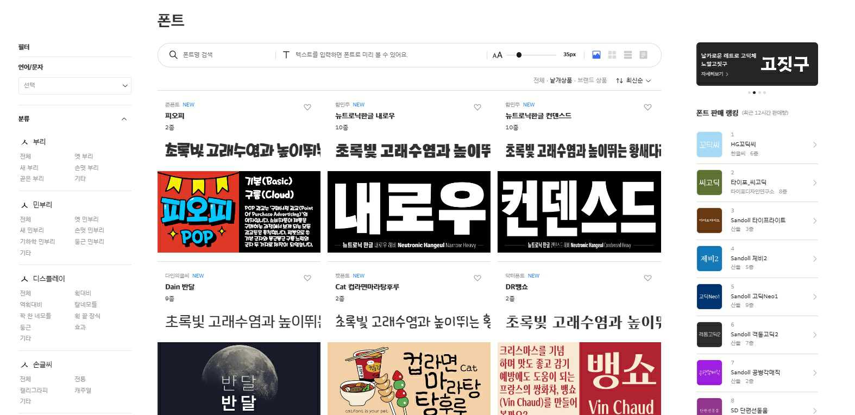Click 자세히보기 link in banner
This screenshot has height=415, width=855.
[x=714, y=74]
